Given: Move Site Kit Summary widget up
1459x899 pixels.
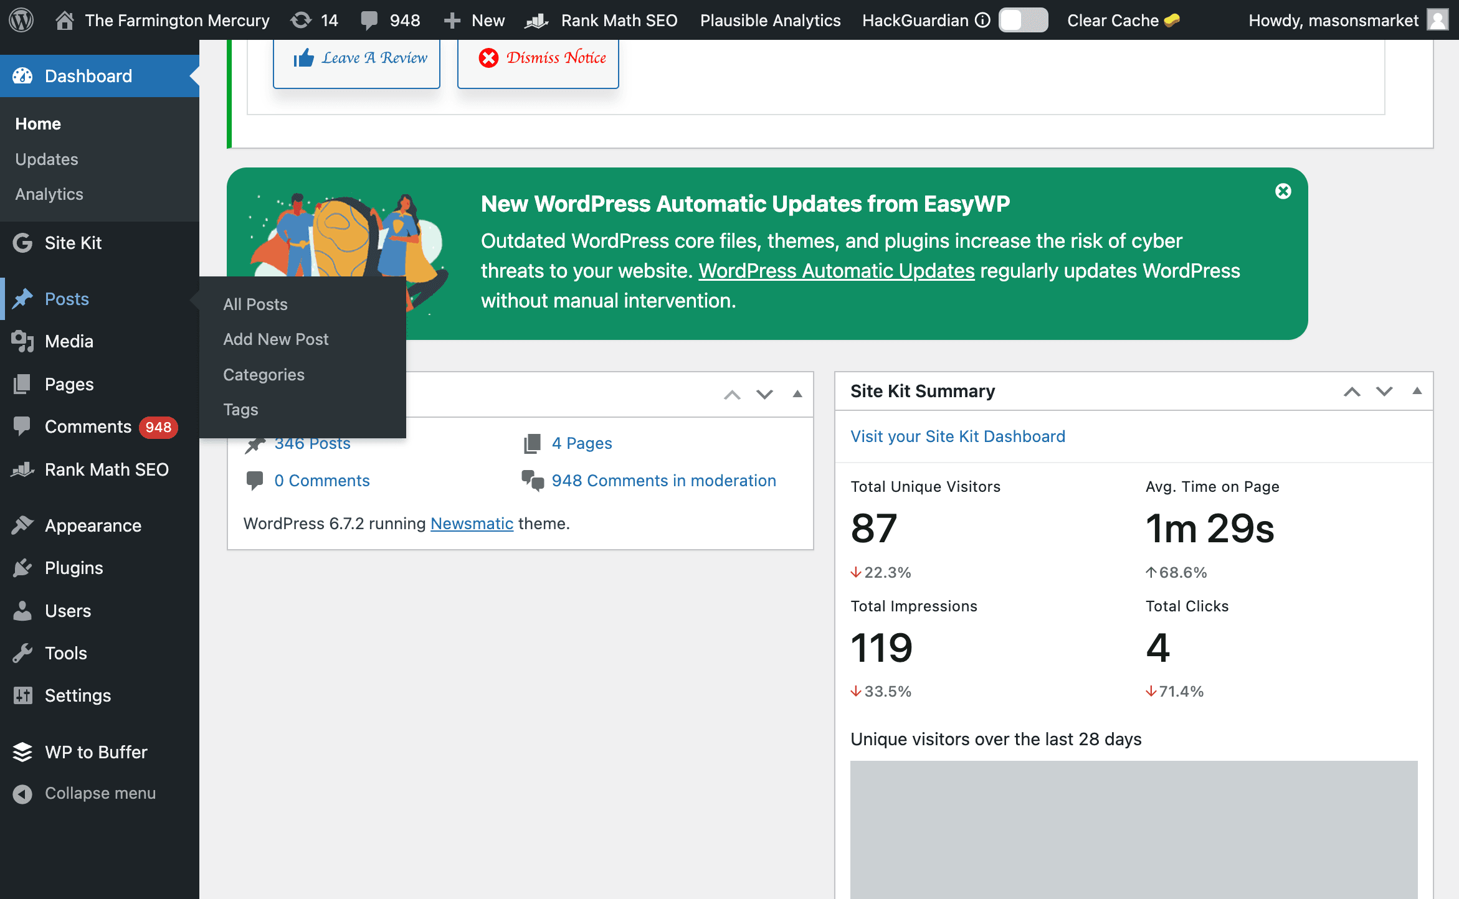Looking at the screenshot, I should tap(1352, 391).
